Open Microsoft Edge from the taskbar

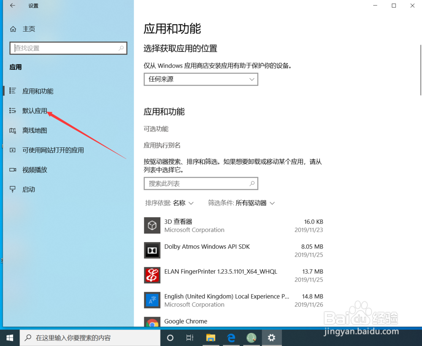click(231, 338)
